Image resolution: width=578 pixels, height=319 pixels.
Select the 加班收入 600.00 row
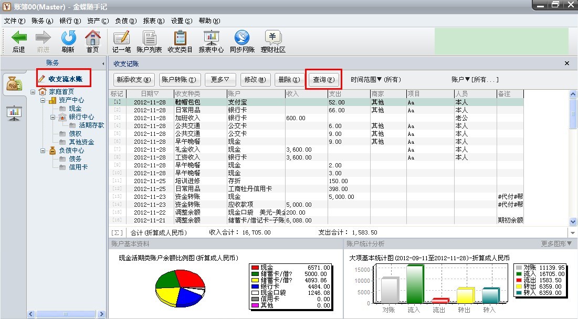(x=316, y=118)
